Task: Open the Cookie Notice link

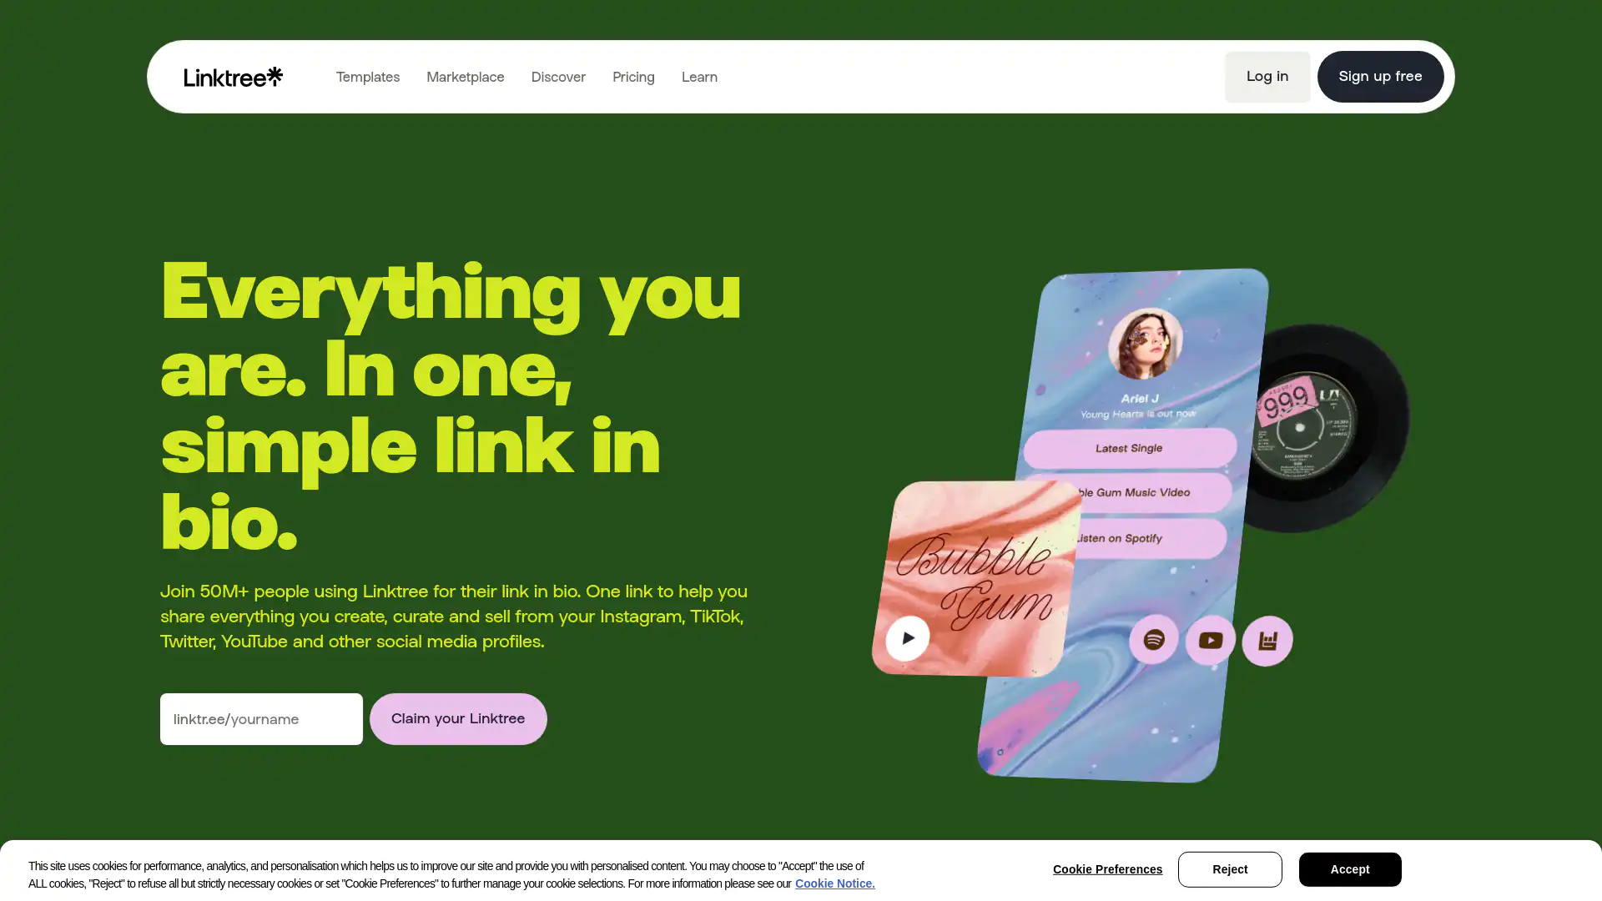Action: [x=834, y=883]
